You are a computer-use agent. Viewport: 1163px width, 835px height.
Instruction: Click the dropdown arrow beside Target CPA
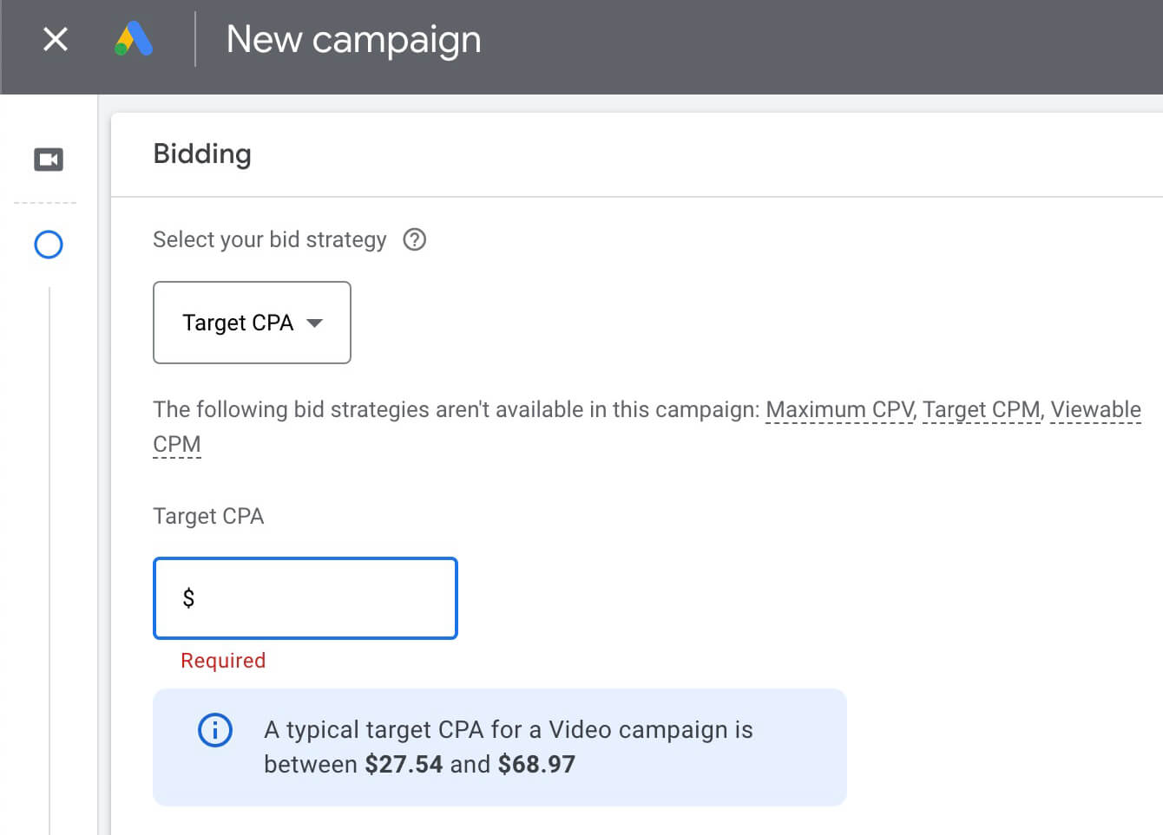pos(316,323)
